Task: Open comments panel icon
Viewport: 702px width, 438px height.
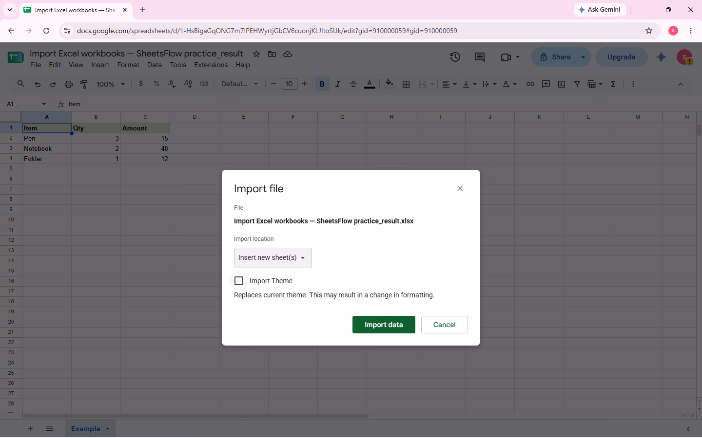Action: point(480,57)
